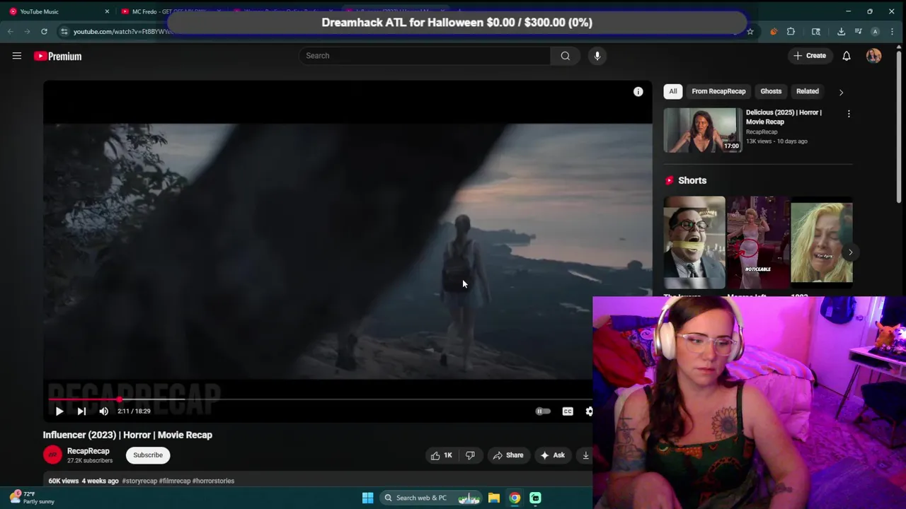Open the first Short with glasses man
The image size is (906, 509).
694,242
